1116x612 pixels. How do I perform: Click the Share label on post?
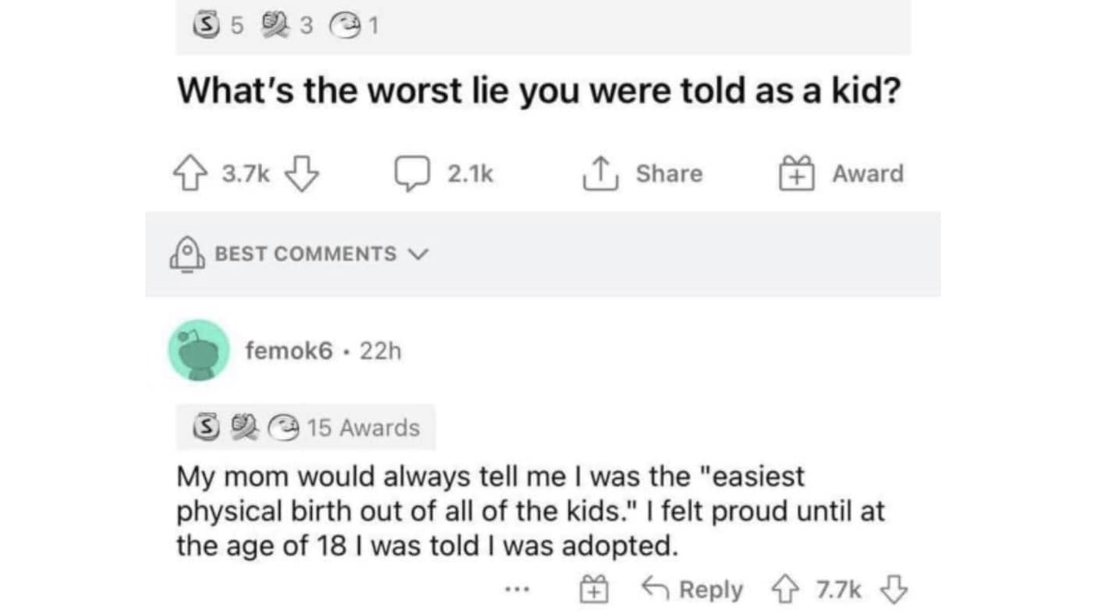[x=669, y=174]
